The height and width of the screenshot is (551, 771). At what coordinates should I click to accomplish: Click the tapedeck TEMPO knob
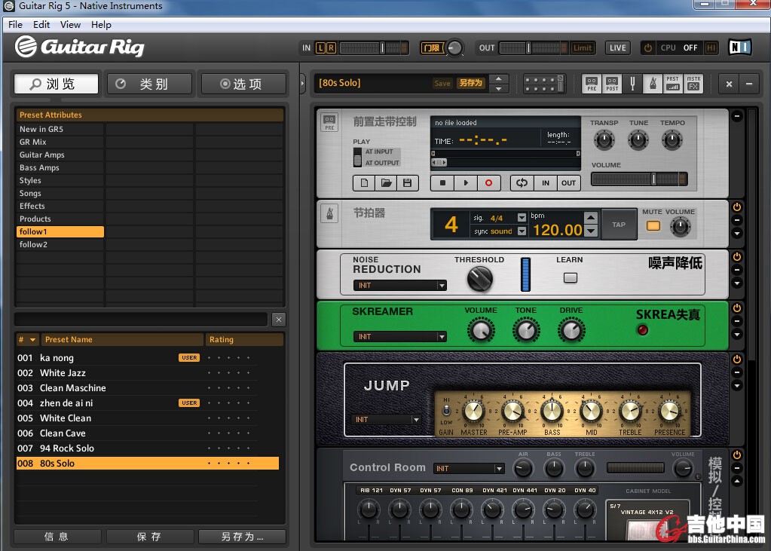672,140
